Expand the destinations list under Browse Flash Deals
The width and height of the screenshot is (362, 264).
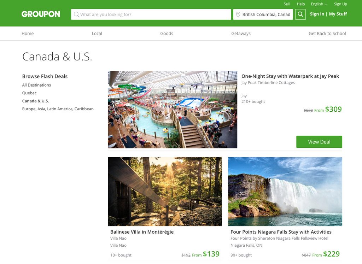coord(36,85)
